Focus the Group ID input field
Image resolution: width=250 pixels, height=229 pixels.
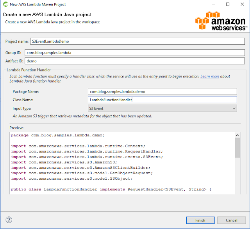pyautogui.click(x=135, y=53)
